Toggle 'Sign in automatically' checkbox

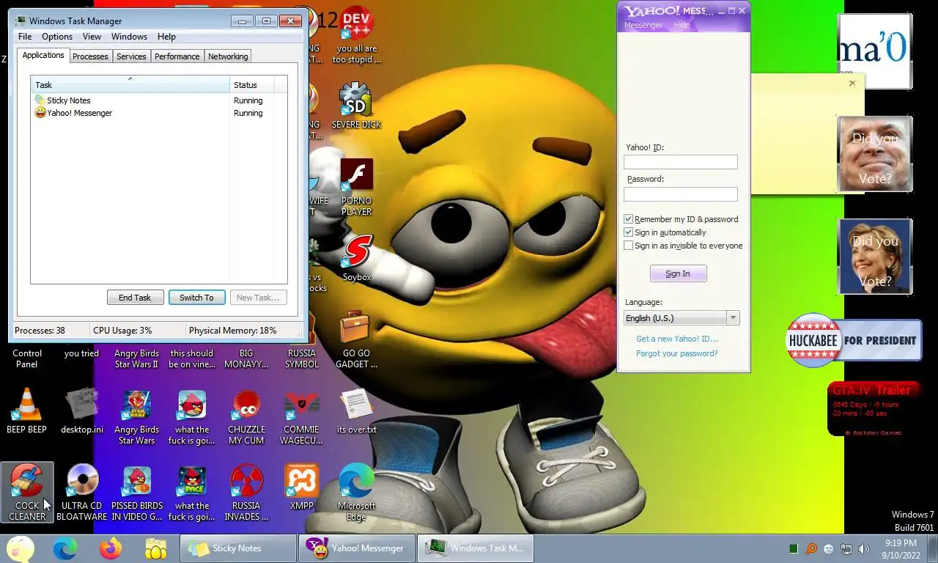coord(628,232)
